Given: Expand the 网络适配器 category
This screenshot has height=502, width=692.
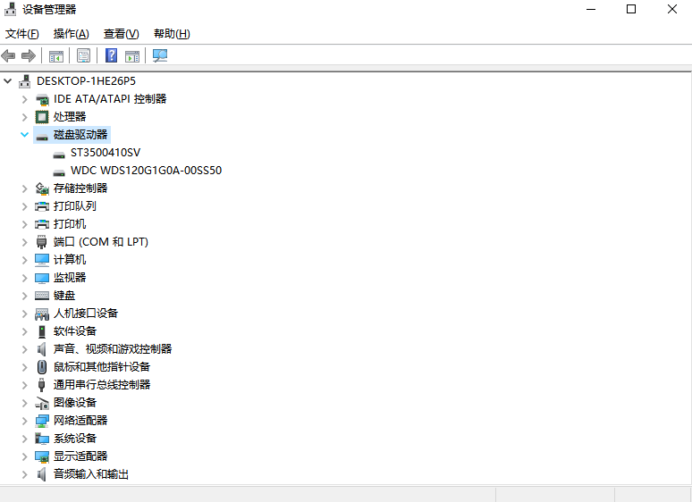Looking at the screenshot, I should (x=24, y=421).
